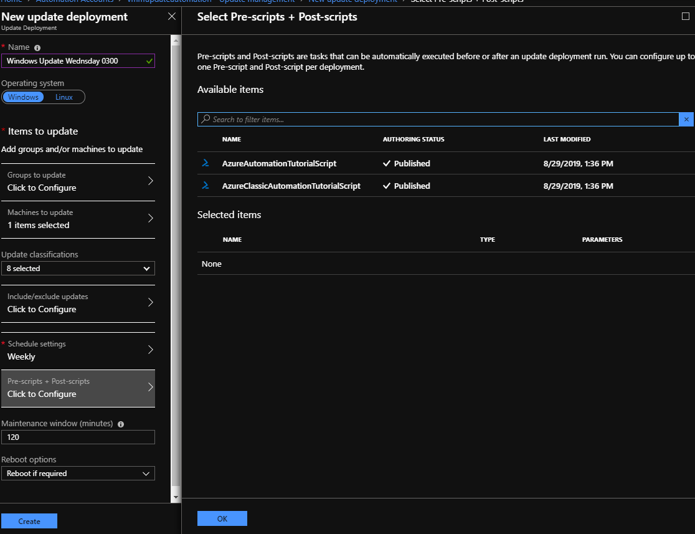Click Selected items TYPE column header
695x534 pixels.
pyautogui.click(x=487, y=239)
